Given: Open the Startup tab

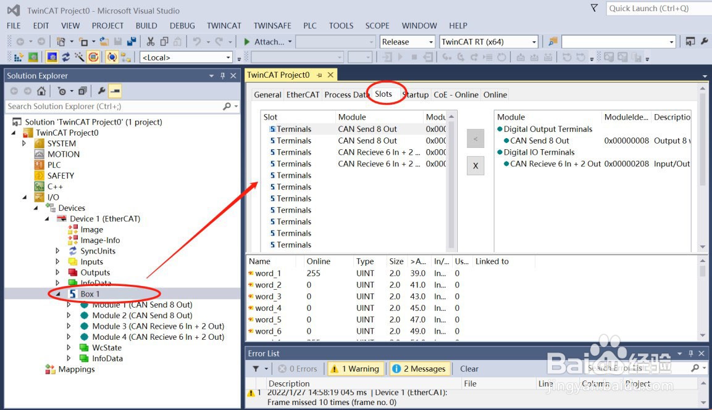Looking at the screenshot, I should click(x=416, y=95).
